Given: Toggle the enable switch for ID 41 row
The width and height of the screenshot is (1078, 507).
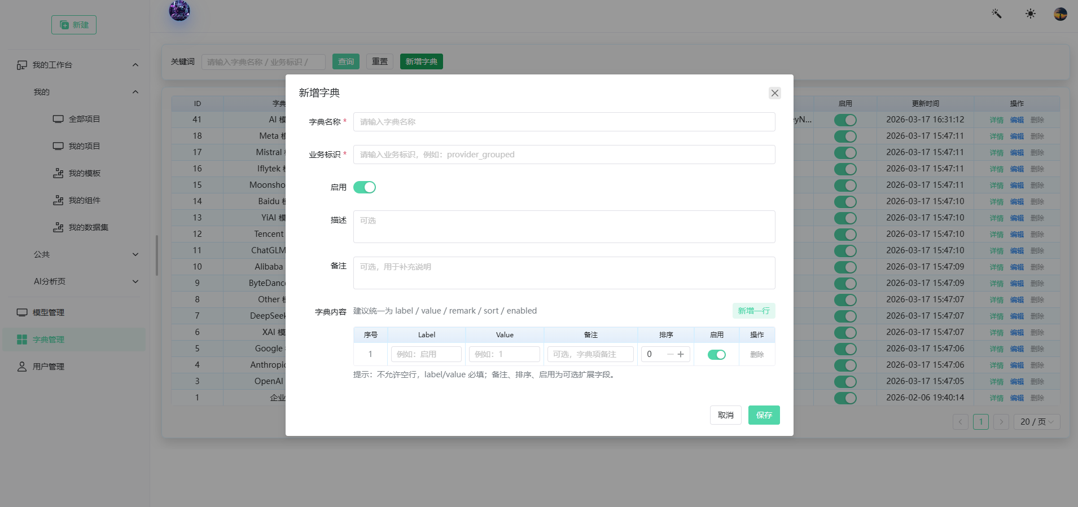Looking at the screenshot, I should tap(845, 120).
